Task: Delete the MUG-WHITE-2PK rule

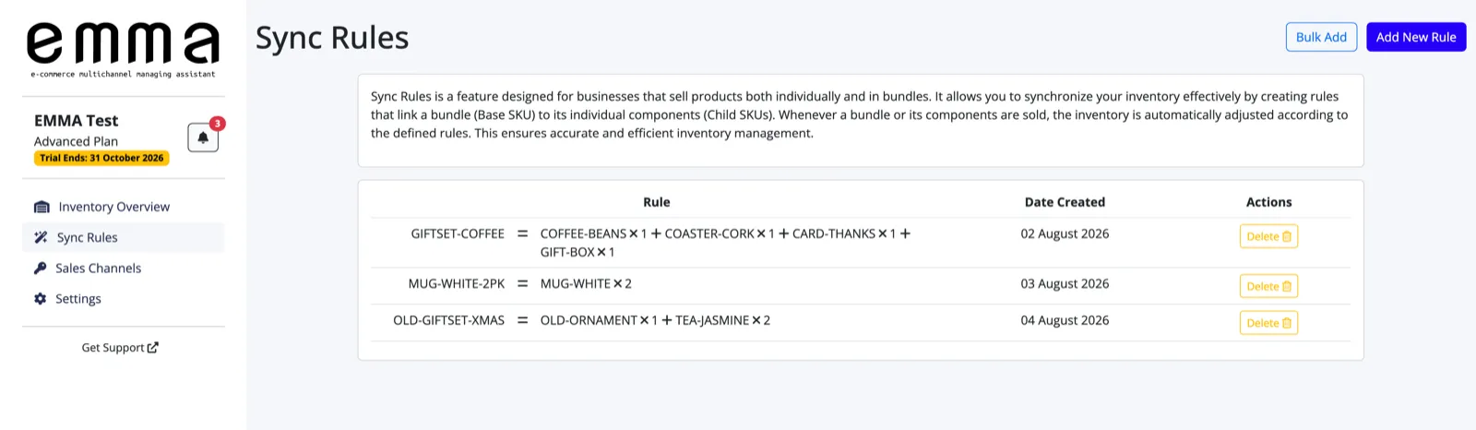Action: tap(1268, 286)
